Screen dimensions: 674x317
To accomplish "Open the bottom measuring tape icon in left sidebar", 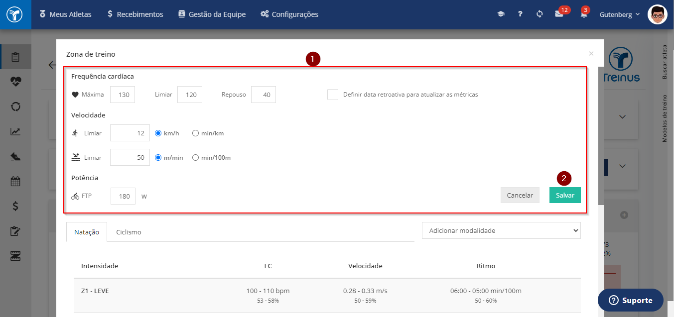I will tap(15, 256).
